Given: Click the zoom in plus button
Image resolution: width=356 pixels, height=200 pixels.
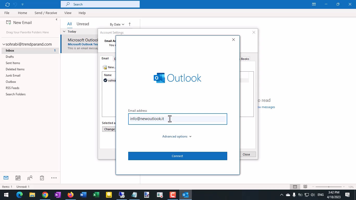Looking at the screenshot, I should point(344,187).
